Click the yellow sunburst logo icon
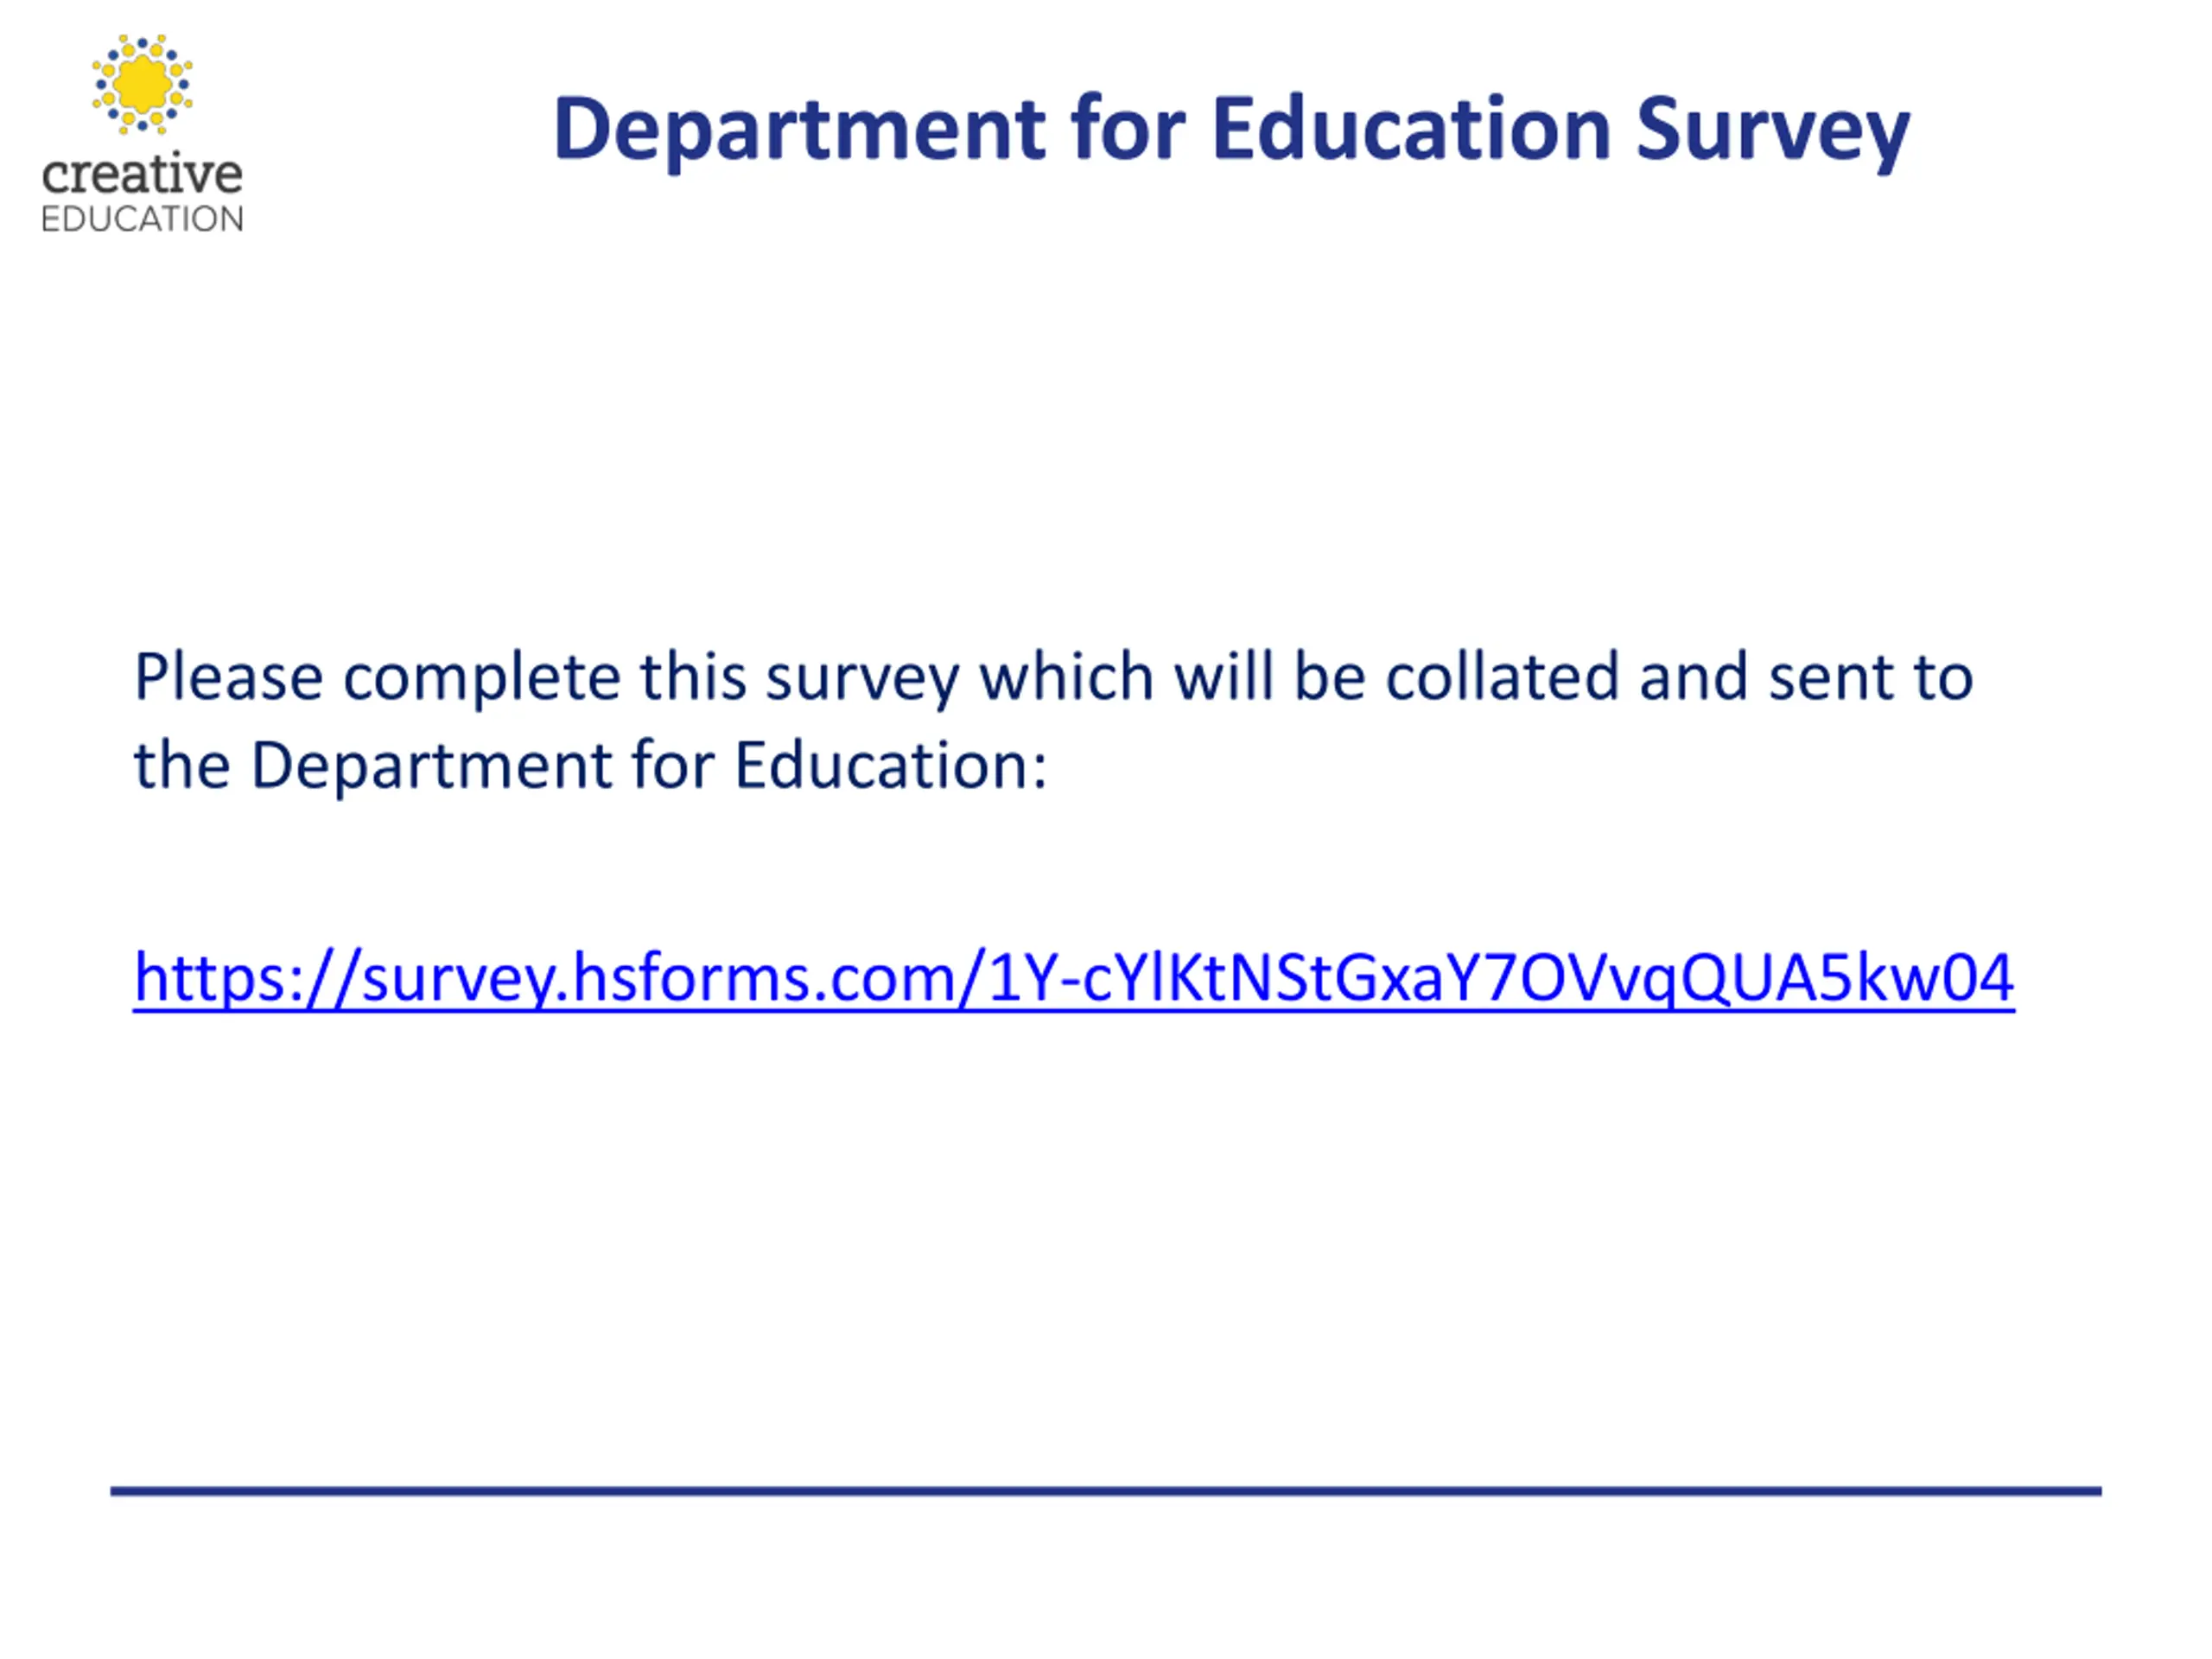Viewport: 2212px width, 1659px height. 142,84
